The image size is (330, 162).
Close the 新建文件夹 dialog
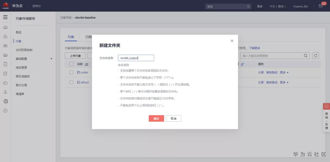click(x=232, y=41)
